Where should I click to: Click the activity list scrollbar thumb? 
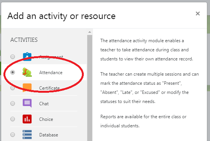click(90, 88)
